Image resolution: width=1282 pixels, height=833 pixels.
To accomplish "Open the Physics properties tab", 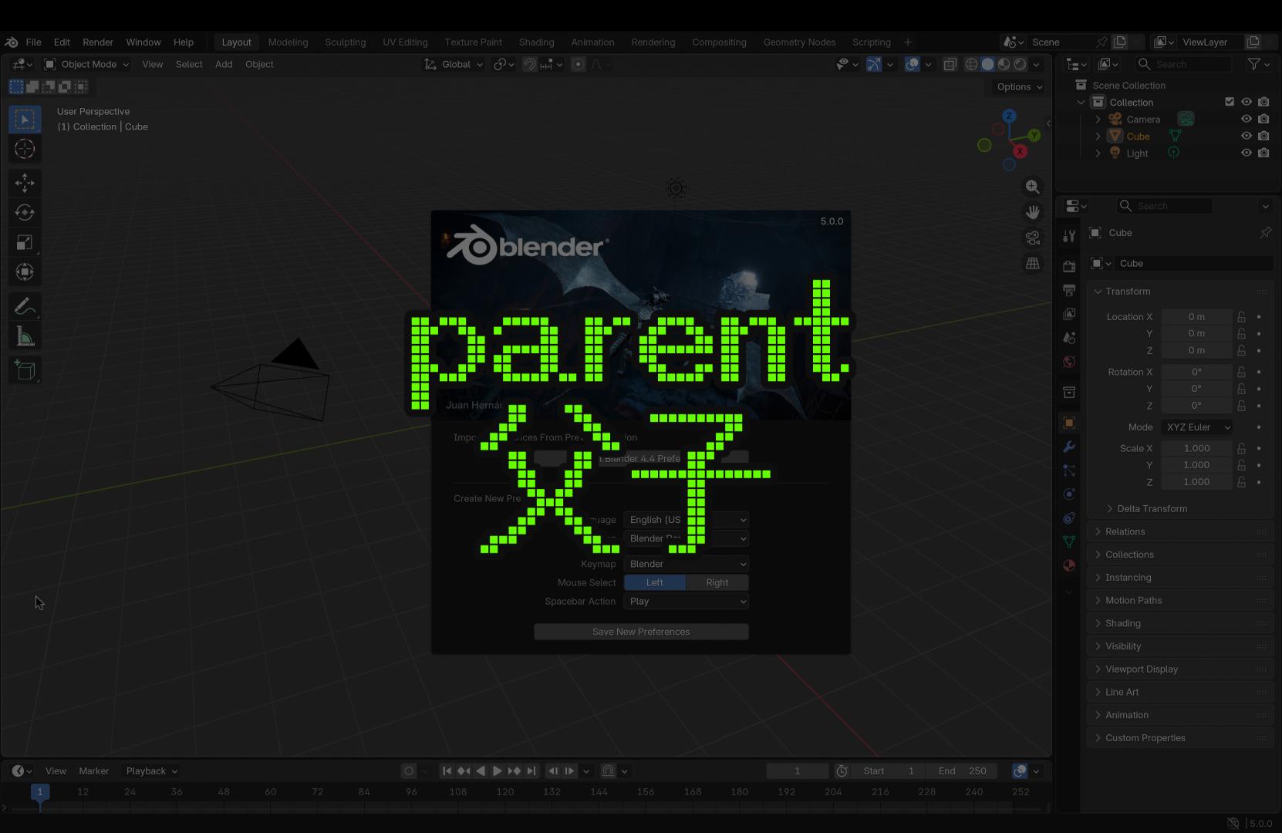I will click(x=1069, y=494).
